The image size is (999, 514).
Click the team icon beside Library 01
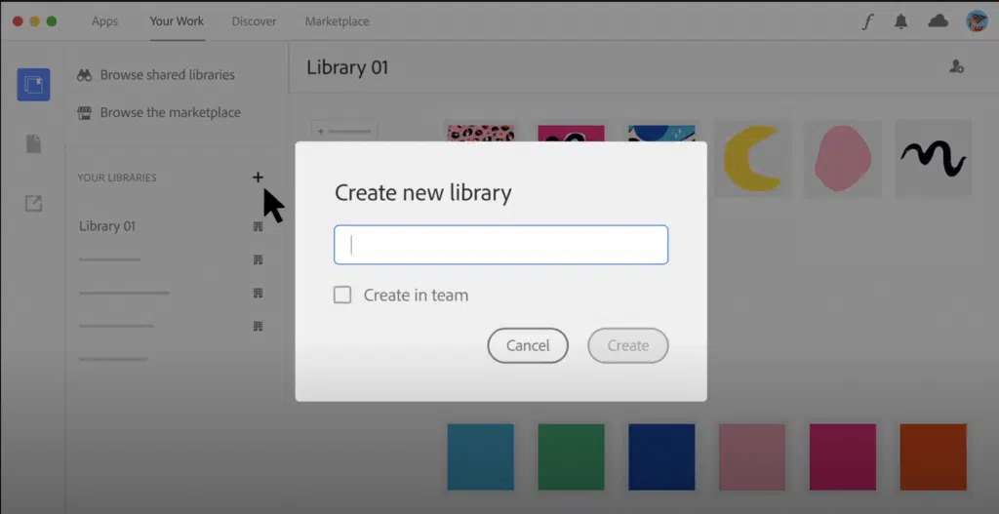click(258, 226)
